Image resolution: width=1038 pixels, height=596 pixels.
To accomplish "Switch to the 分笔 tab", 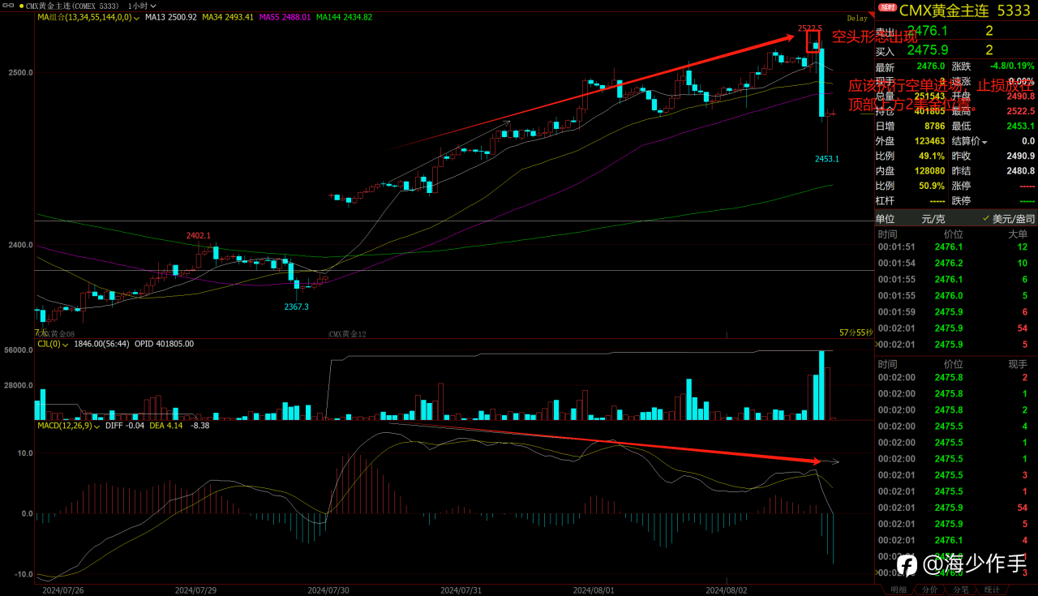I will tap(961, 590).
